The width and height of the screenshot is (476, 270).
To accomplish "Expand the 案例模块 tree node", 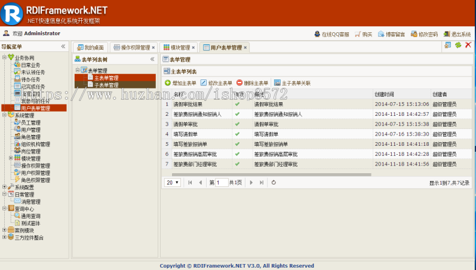I will point(4,230).
